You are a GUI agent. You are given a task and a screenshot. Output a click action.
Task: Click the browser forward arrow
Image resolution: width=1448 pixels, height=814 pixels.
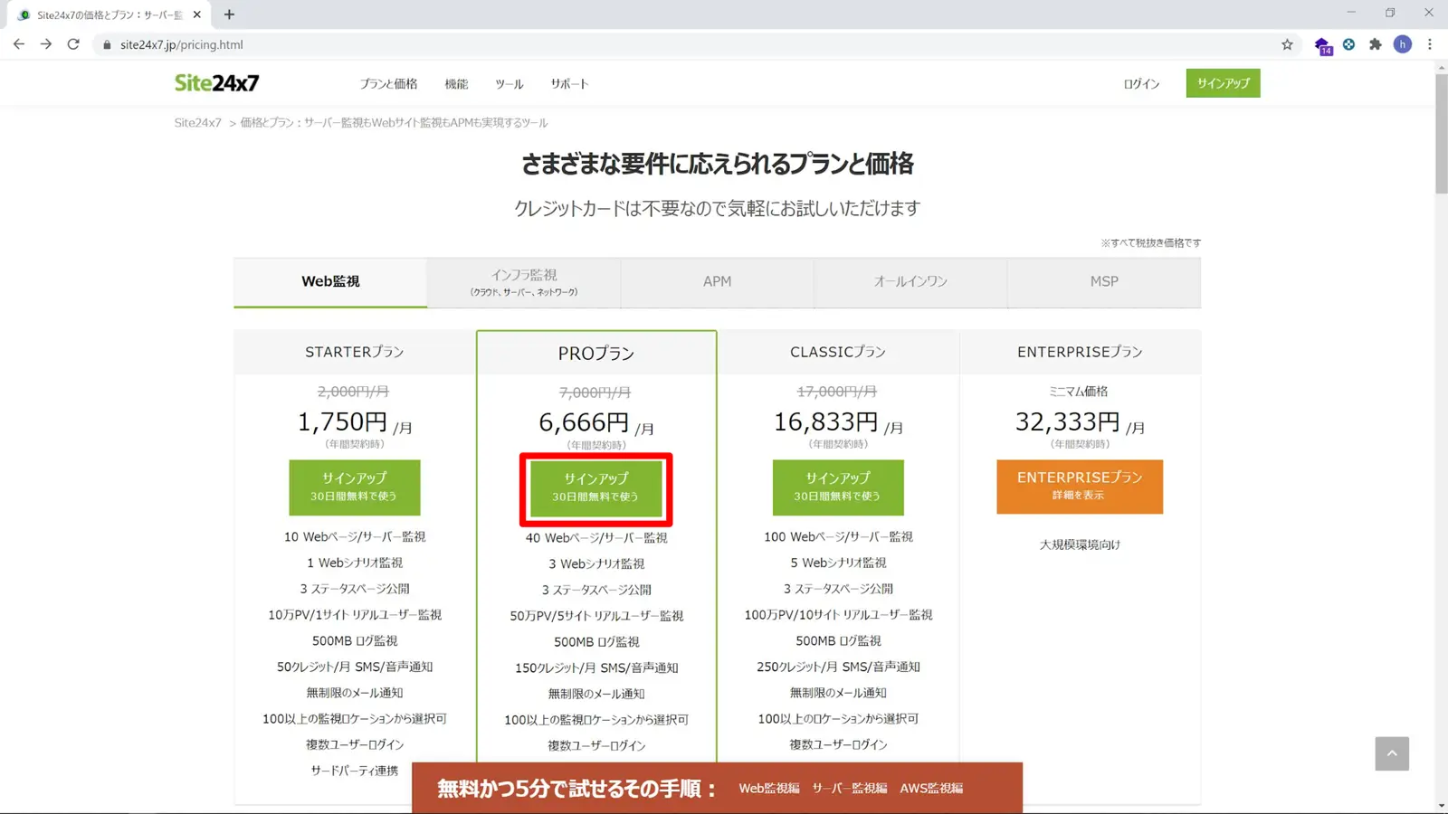pyautogui.click(x=46, y=44)
